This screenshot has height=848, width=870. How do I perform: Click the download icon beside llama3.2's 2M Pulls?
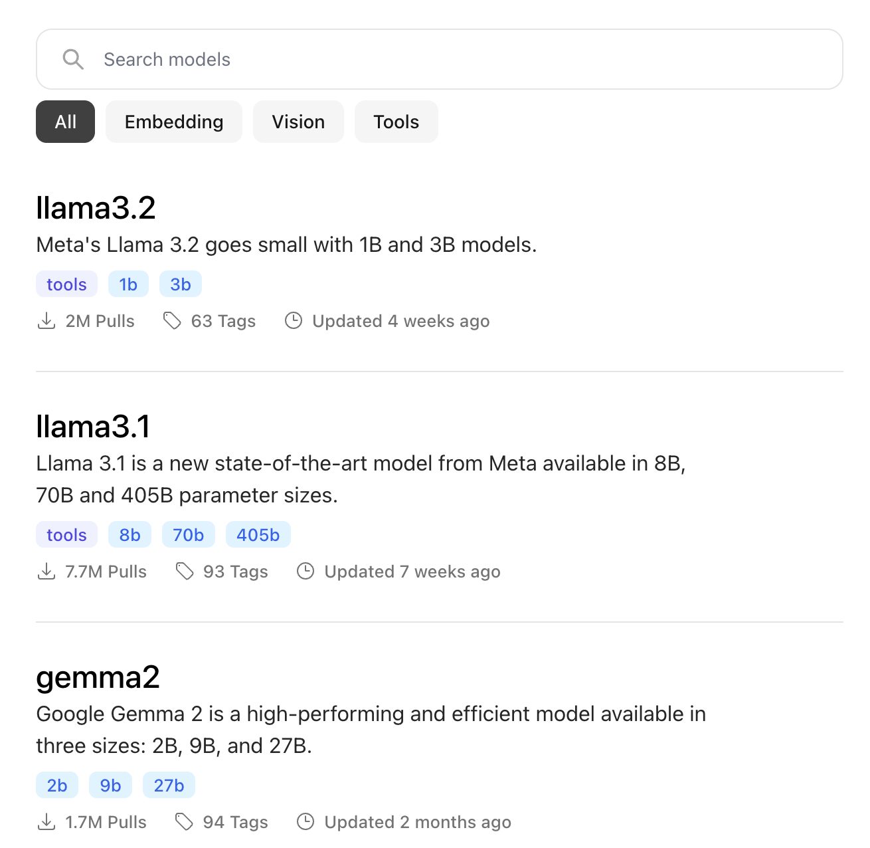(46, 321)
